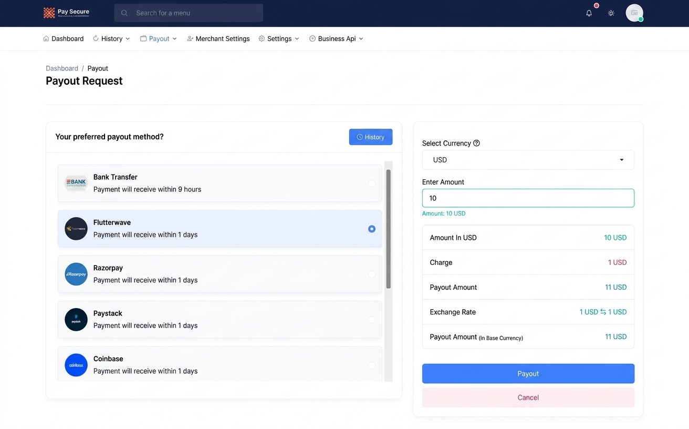The height and width of the screenshot is (429, 689).
Task: Click the Razorpay logo icon
Action: click(x=76, y=274)
